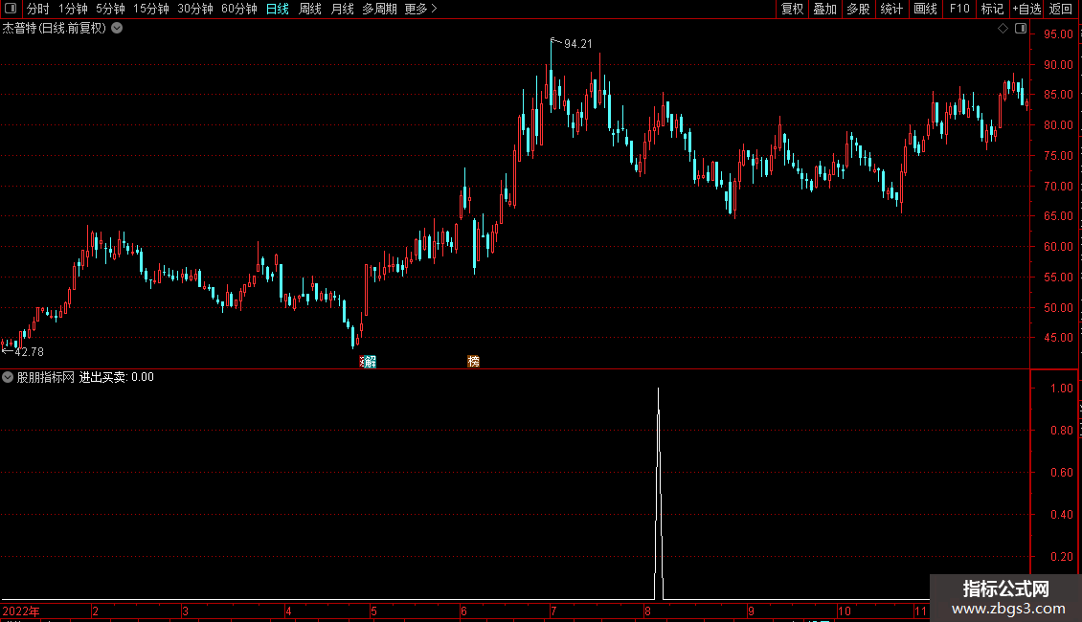Select the 15分钟 period

[151, 9]
